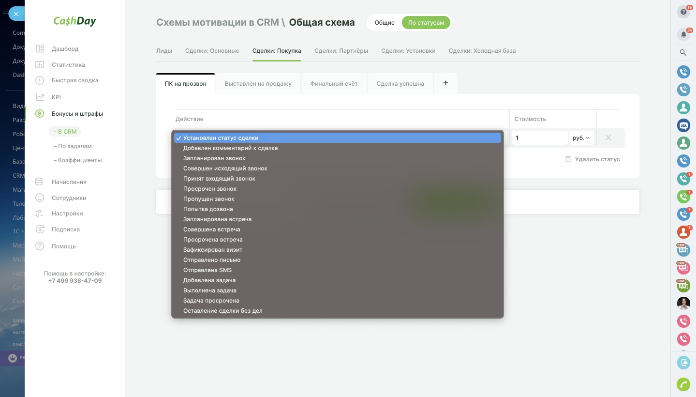
Task: Open the руб. currency dropdown
Action: click(581, 138)
